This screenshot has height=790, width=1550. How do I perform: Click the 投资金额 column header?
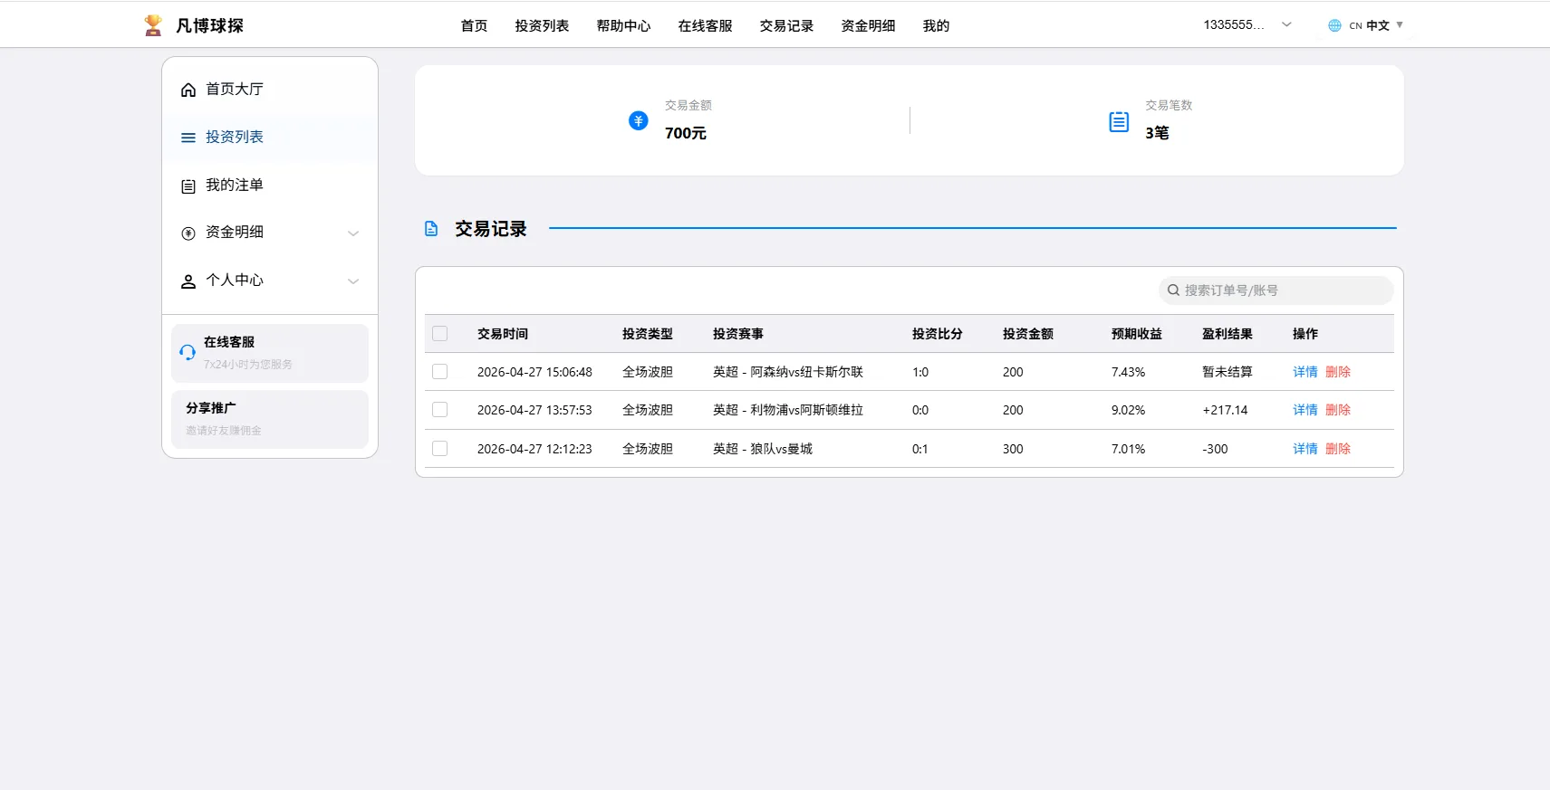click(x=1028, y=334)
